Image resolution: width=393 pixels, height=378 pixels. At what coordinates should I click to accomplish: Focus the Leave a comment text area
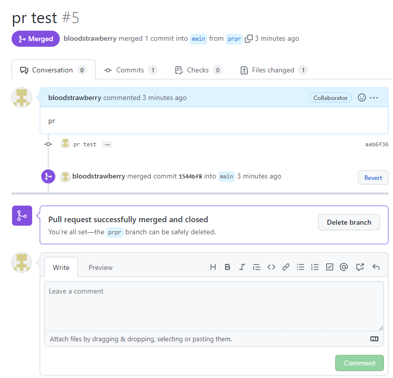pyautogui.click(x=214, y=306)
